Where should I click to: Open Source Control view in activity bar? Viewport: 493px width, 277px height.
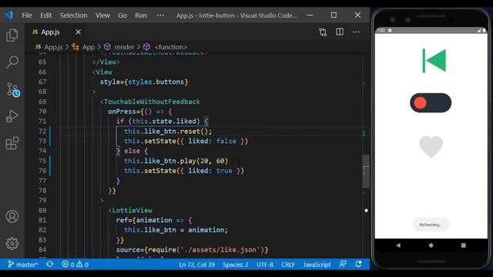pyautogui.click(x=13, y=90)
